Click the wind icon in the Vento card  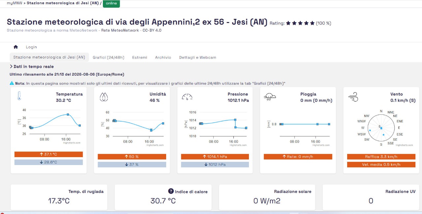(353, 97)
